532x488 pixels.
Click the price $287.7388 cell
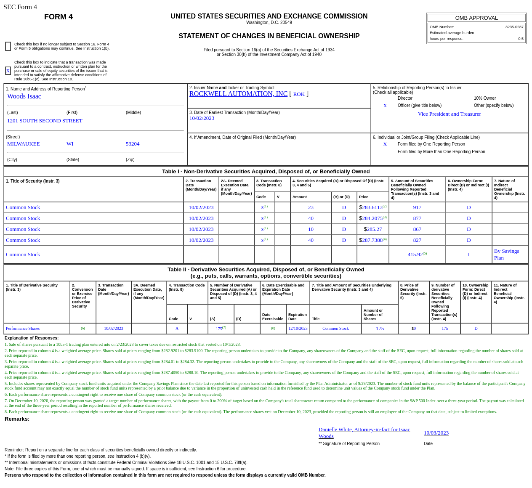pyautogui.click(x=373, y=240)
